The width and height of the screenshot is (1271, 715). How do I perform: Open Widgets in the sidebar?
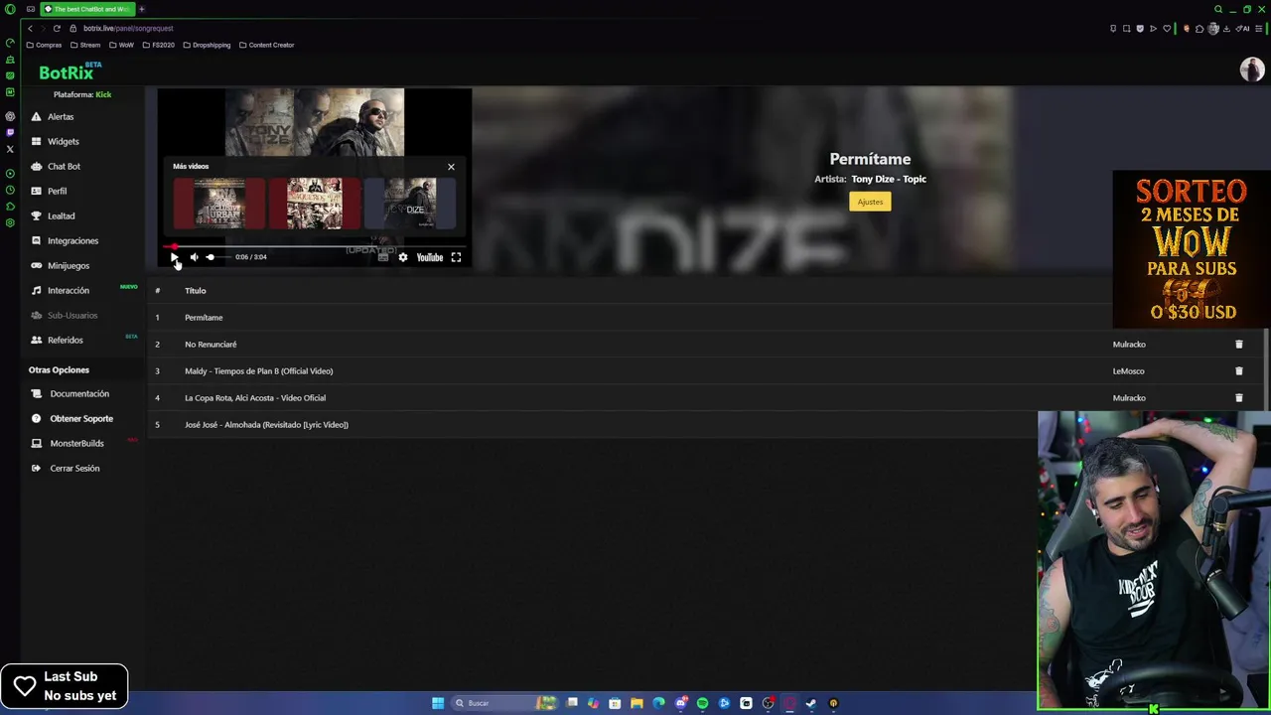[63, 141]
